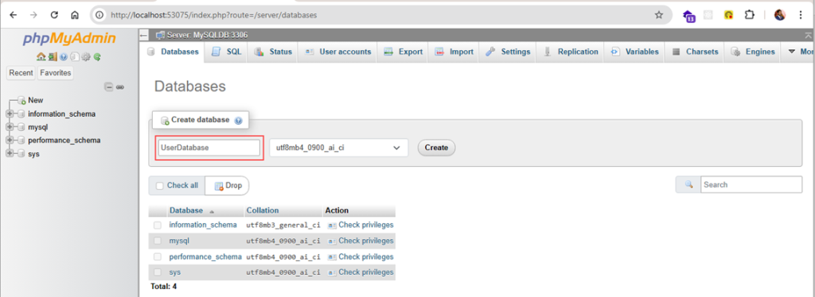Reload navigation panel with green refresh icon

96,56
